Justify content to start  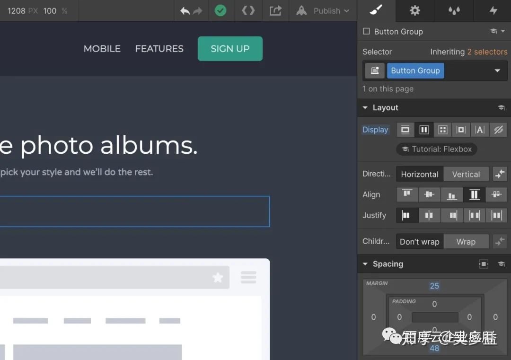(407, 215)
